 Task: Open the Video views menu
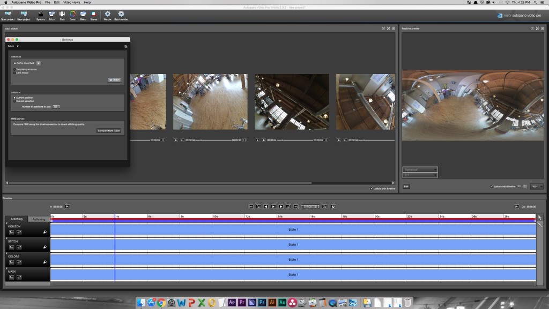click(x=72, y=3)
